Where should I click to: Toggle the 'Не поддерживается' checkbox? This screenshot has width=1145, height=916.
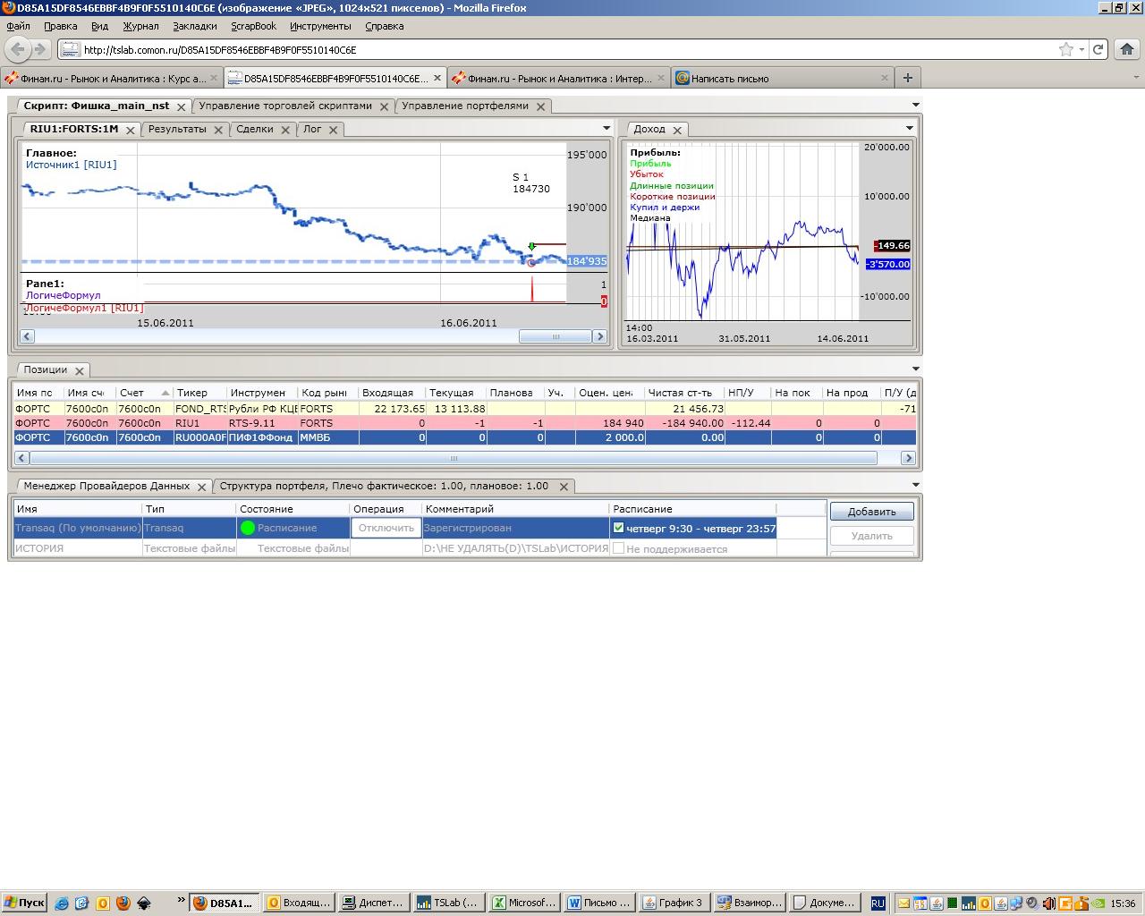click(x=618, y=548)
